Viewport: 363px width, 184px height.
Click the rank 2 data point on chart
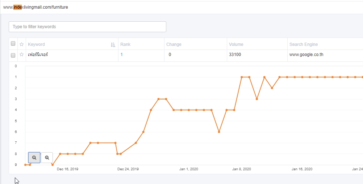(272, 88)
